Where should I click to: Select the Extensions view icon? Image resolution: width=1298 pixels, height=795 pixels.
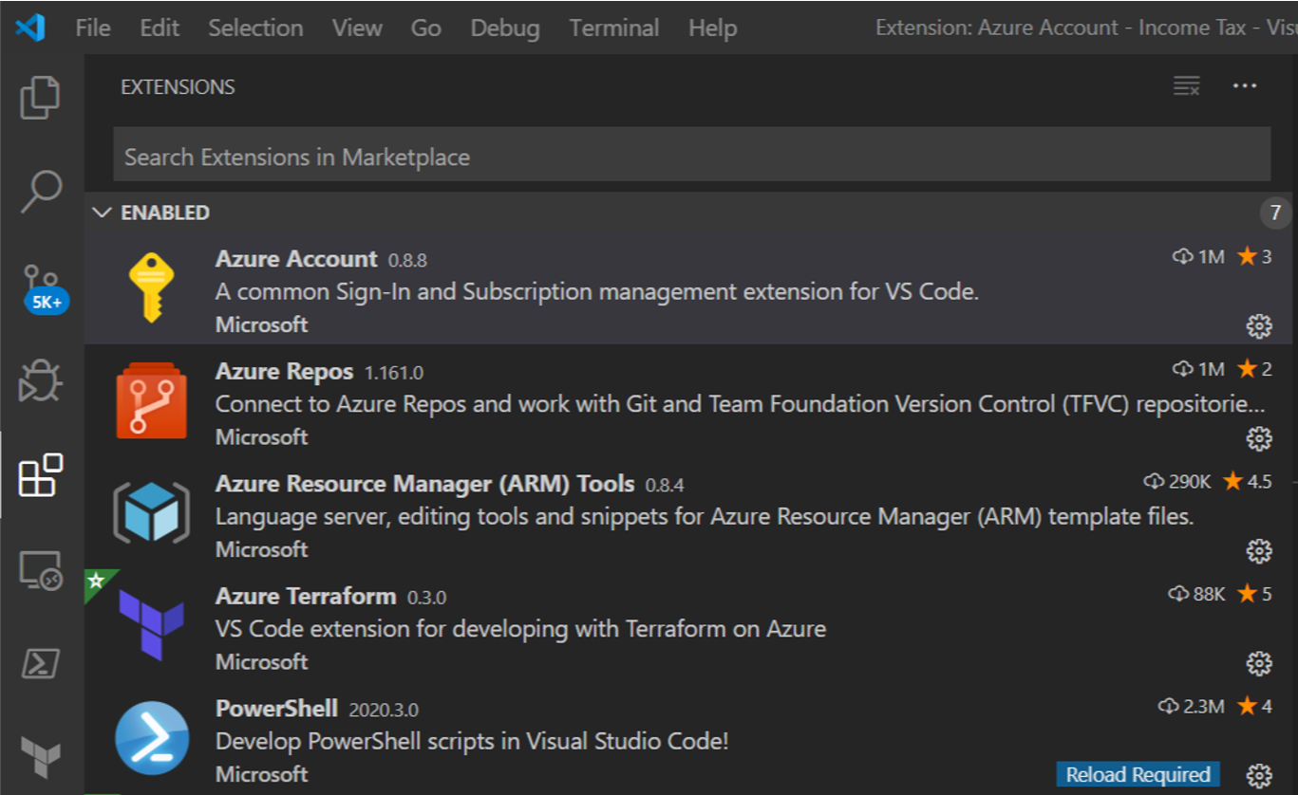pos(40,476)
